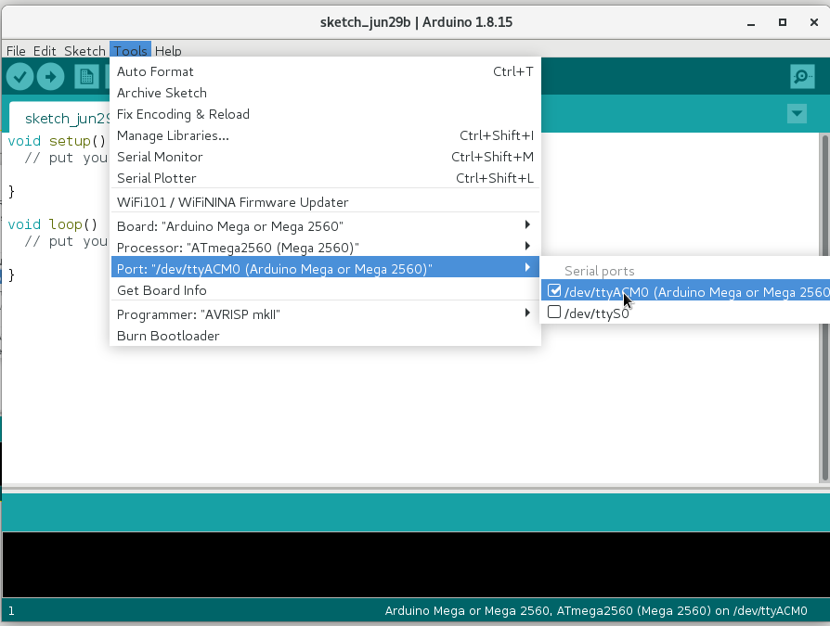Image resolution: width=830 pixels, height=626 pixels.
Task: Expand the Processor submenu
Action: click(325, 248)
